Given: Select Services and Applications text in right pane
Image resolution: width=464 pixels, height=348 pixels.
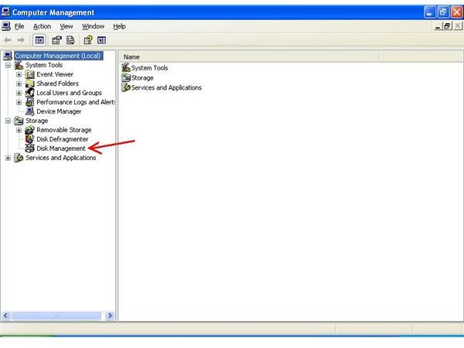Looking at the screenshot, I should point(166,87).
